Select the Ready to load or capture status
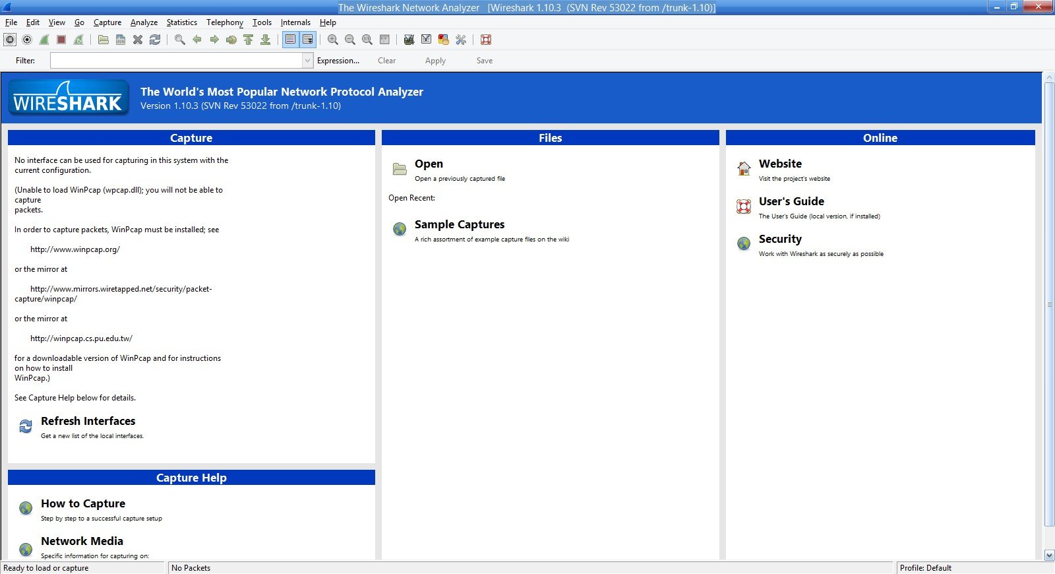This screenshot has width=1055, height=574. point(46,568)
